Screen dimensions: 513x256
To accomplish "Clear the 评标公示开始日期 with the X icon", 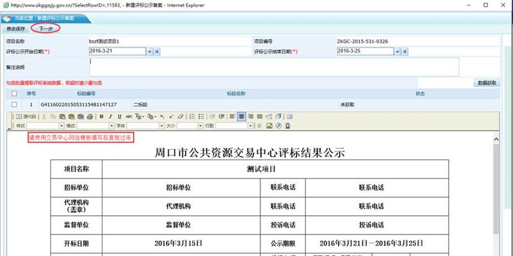I will pos(157,52).
